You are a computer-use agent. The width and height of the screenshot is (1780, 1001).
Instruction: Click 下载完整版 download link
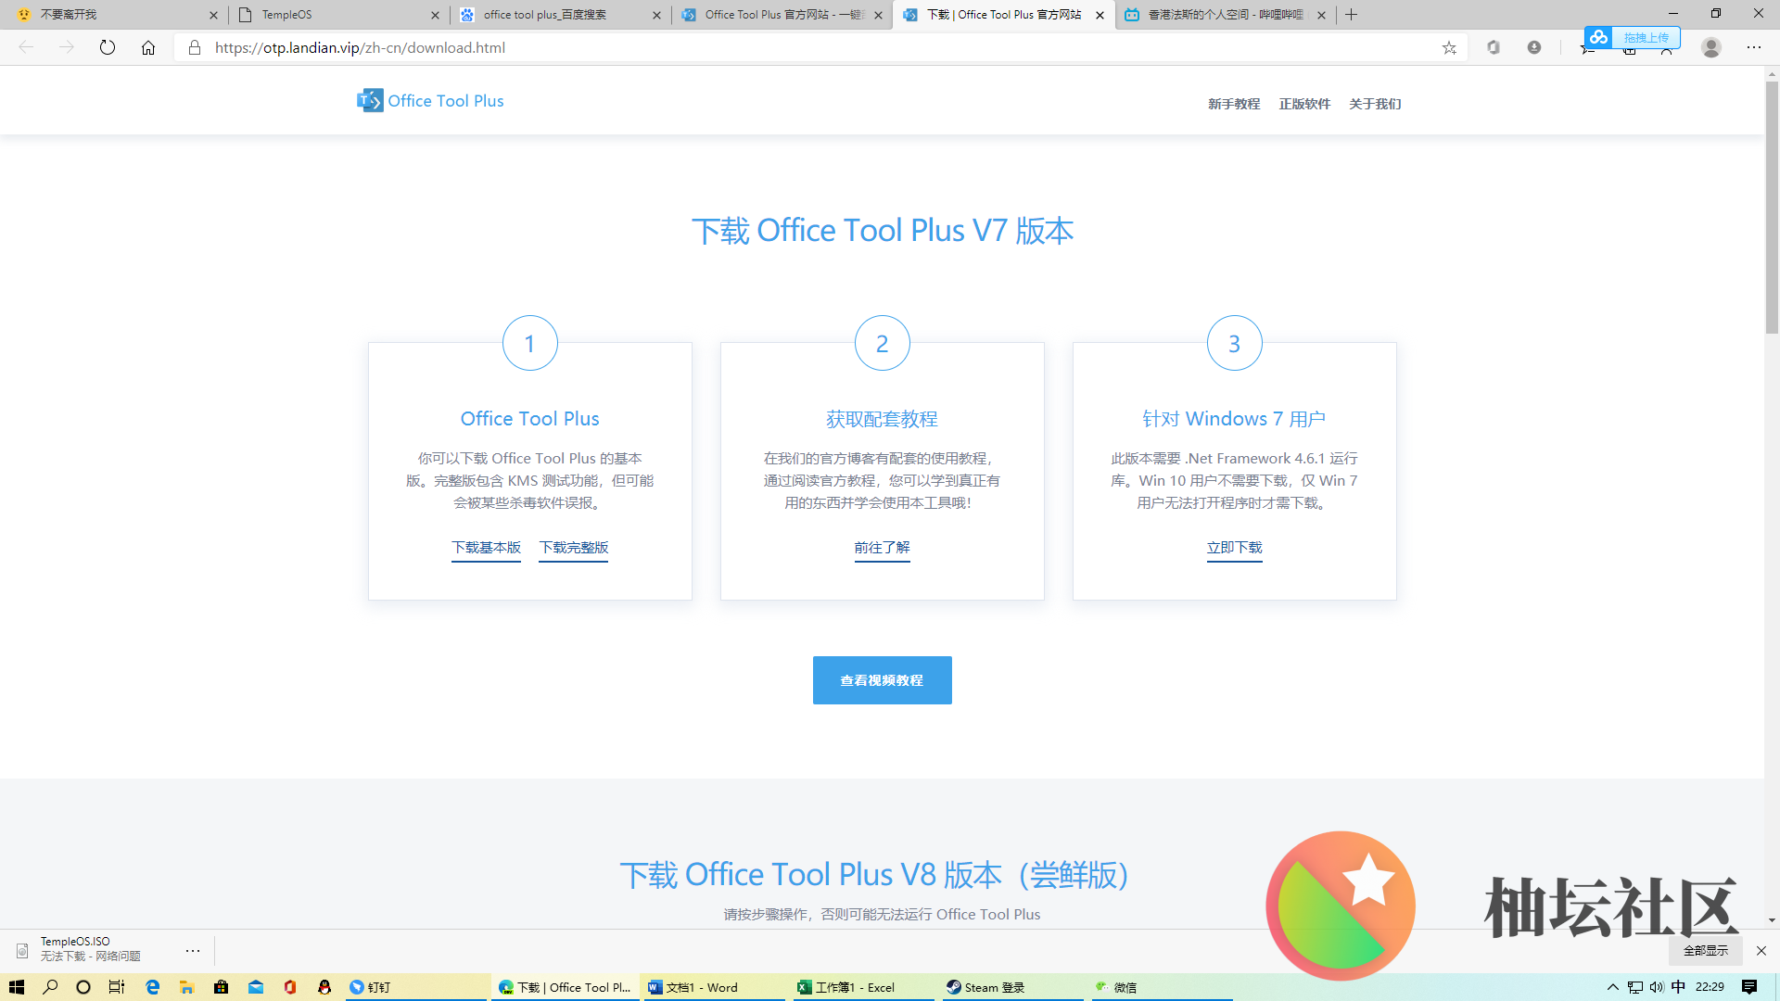tap(574, 548)
